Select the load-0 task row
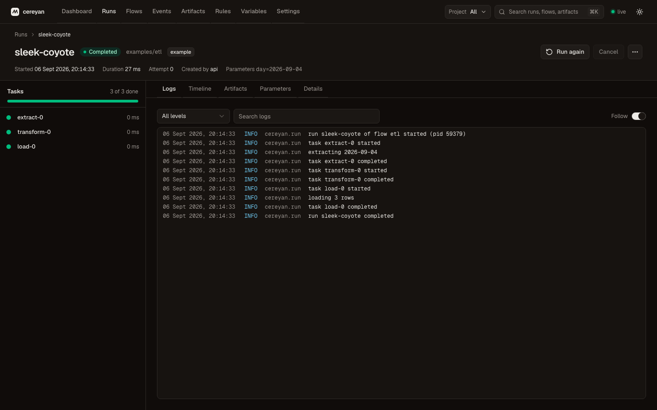 click(x=73, y=147)
